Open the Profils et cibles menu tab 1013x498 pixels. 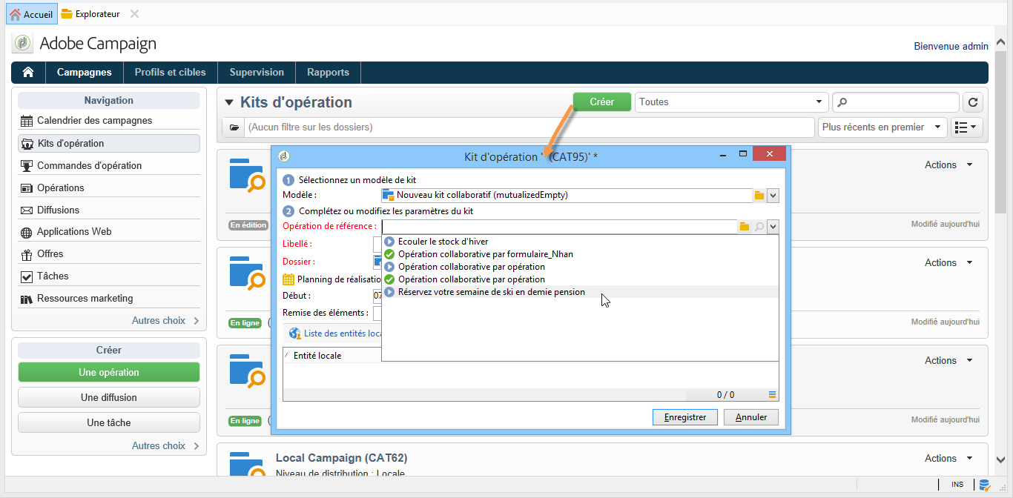pos(170,72)
